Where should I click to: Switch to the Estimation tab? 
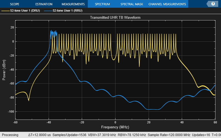[44, 4]
